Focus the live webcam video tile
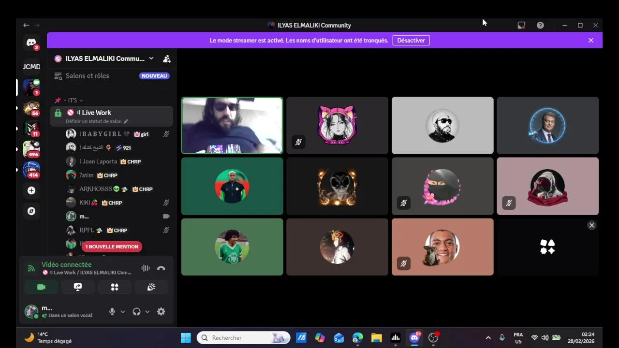 tap(232, 126)
